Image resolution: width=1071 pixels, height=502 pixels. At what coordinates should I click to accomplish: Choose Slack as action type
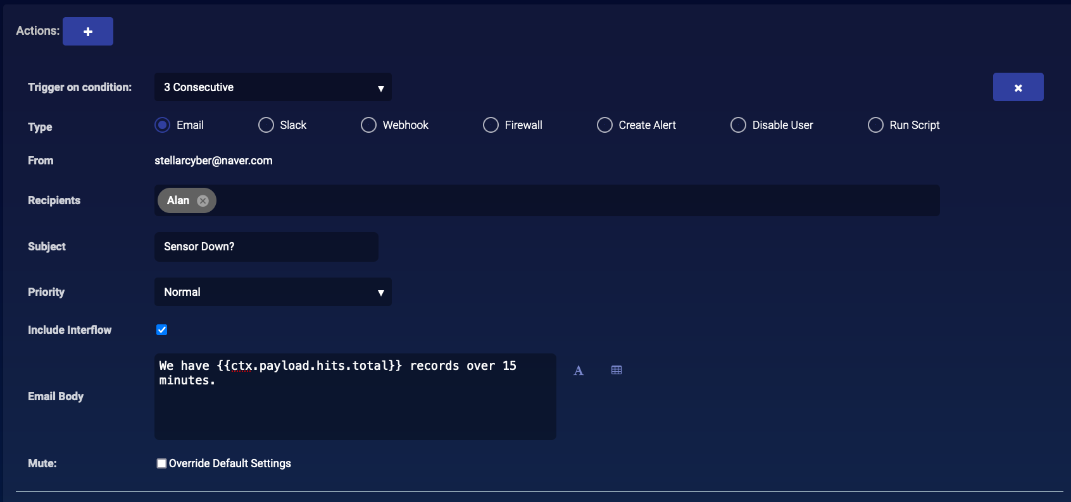coord(266,125)
